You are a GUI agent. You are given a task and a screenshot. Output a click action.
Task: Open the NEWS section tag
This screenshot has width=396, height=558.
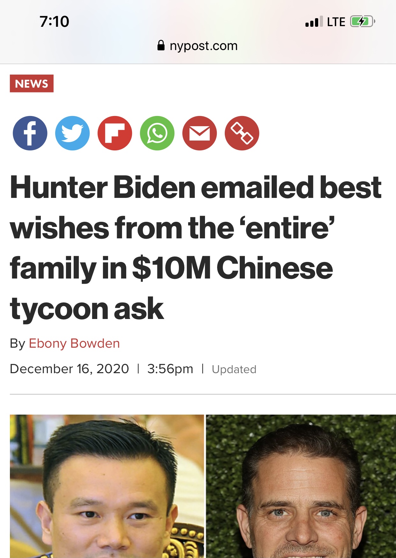(x=32, y=83)
